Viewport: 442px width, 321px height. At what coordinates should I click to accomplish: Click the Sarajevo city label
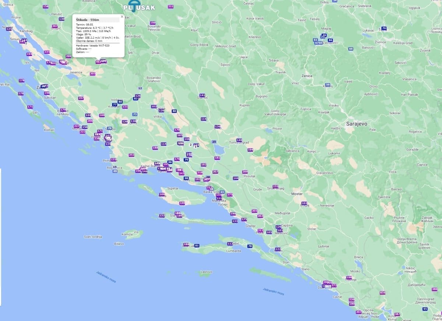tap(357, 124)
